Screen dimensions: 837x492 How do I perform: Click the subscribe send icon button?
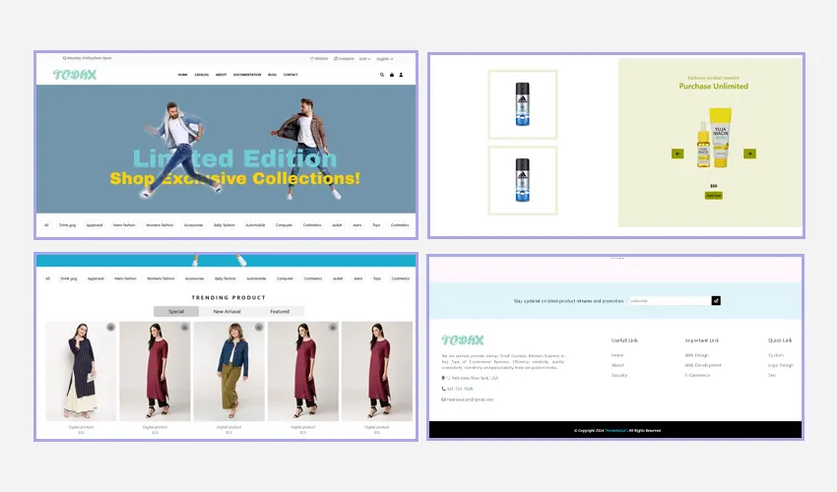[x=716, y=301]
